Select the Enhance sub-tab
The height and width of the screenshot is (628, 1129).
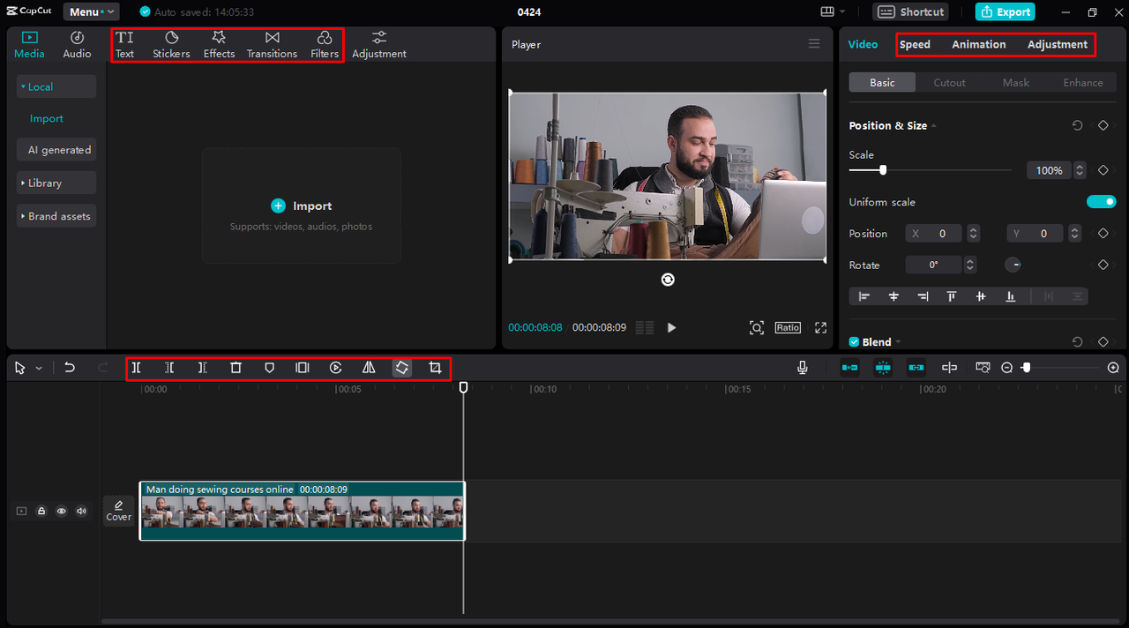[1083, 82]
